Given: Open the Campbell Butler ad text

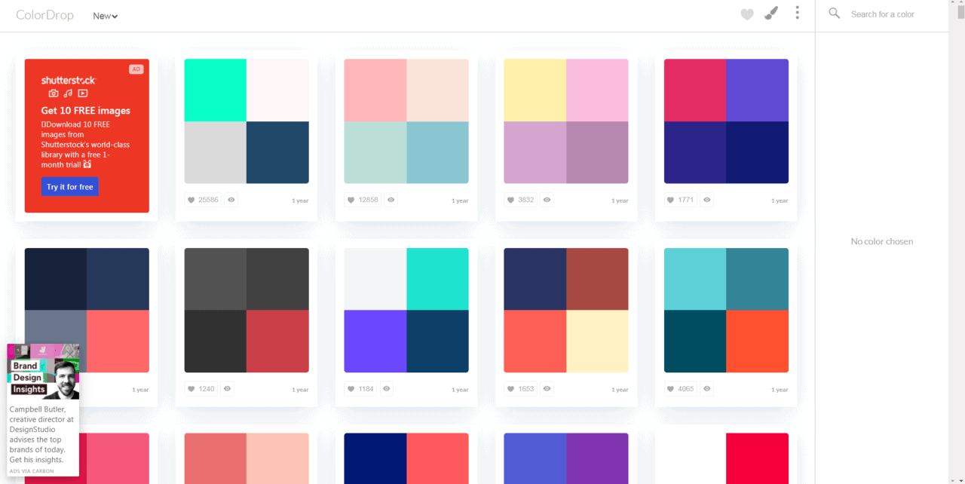Looking at the screenshot, I should (42, 434).
